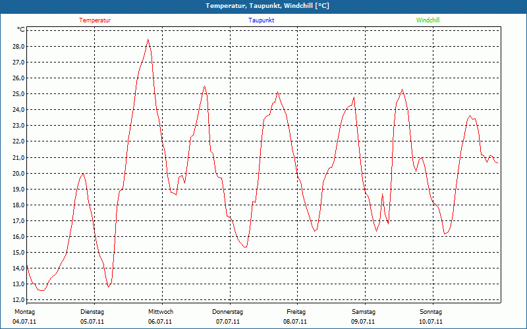The height and width of the screenshot is (329, 527).
Task: Click the 'Montag' day label
Action: click(24, 312)
